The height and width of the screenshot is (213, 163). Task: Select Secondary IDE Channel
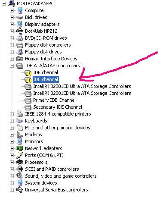pyautogui.click(x=58, y=107)
